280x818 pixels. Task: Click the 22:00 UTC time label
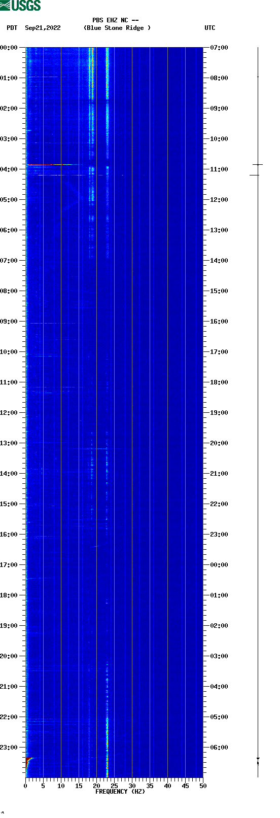pos(219,504)
